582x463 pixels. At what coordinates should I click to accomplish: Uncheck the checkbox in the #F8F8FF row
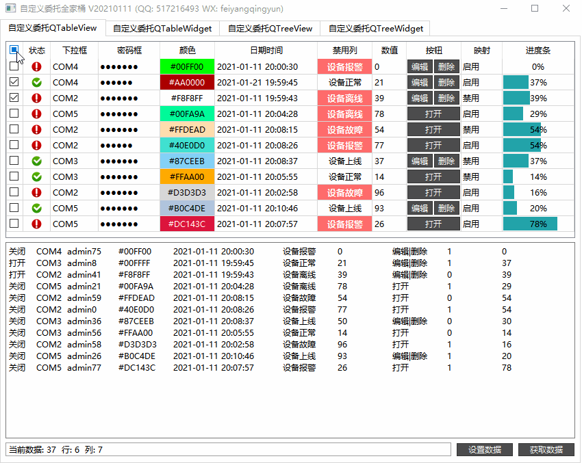tap(14, 98)
